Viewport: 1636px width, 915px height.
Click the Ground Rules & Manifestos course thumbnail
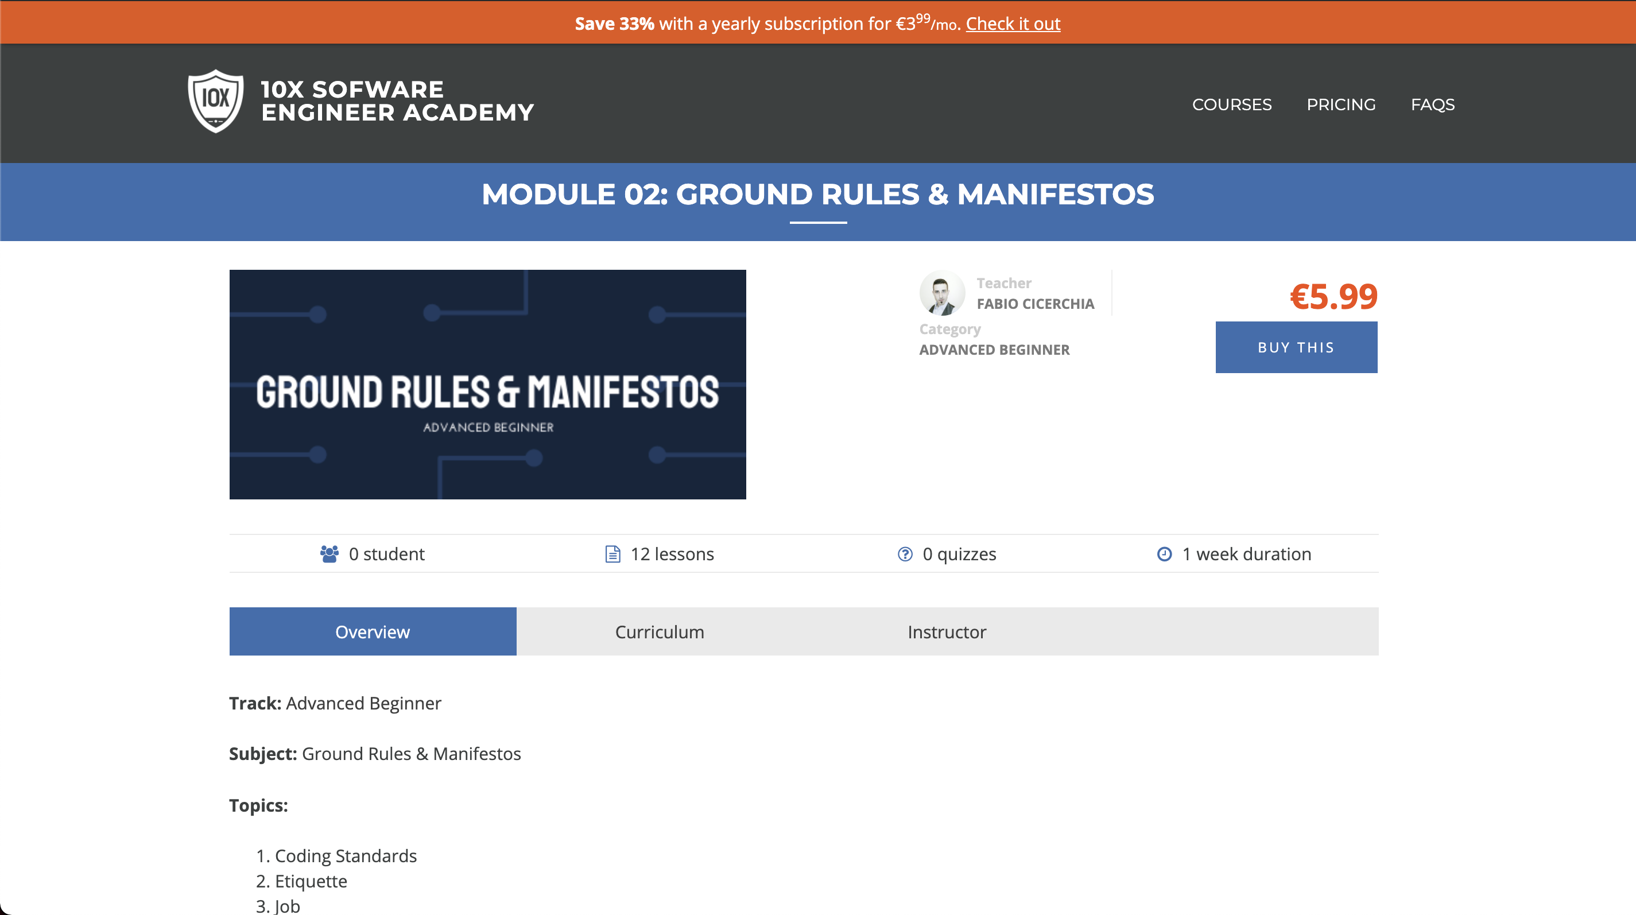point(487,384)
